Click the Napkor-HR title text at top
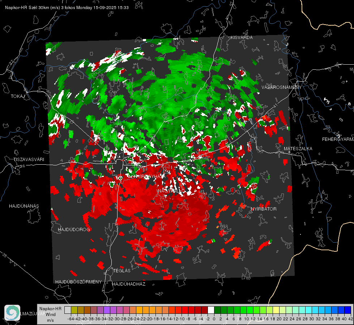354x325 pixels. [x=67, y=8]
